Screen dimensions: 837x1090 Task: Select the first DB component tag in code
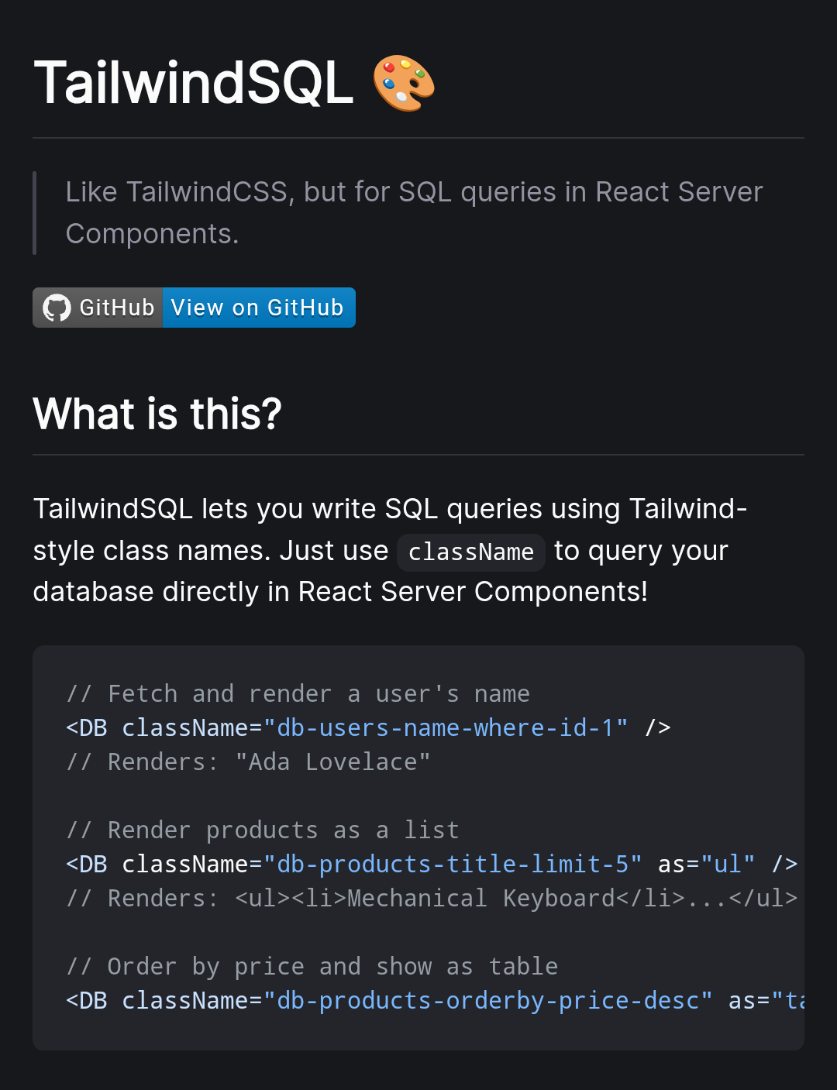87,727
